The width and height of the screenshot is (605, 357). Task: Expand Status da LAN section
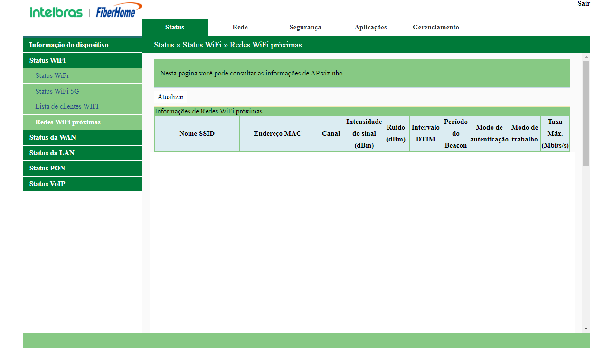click(83, 153)
